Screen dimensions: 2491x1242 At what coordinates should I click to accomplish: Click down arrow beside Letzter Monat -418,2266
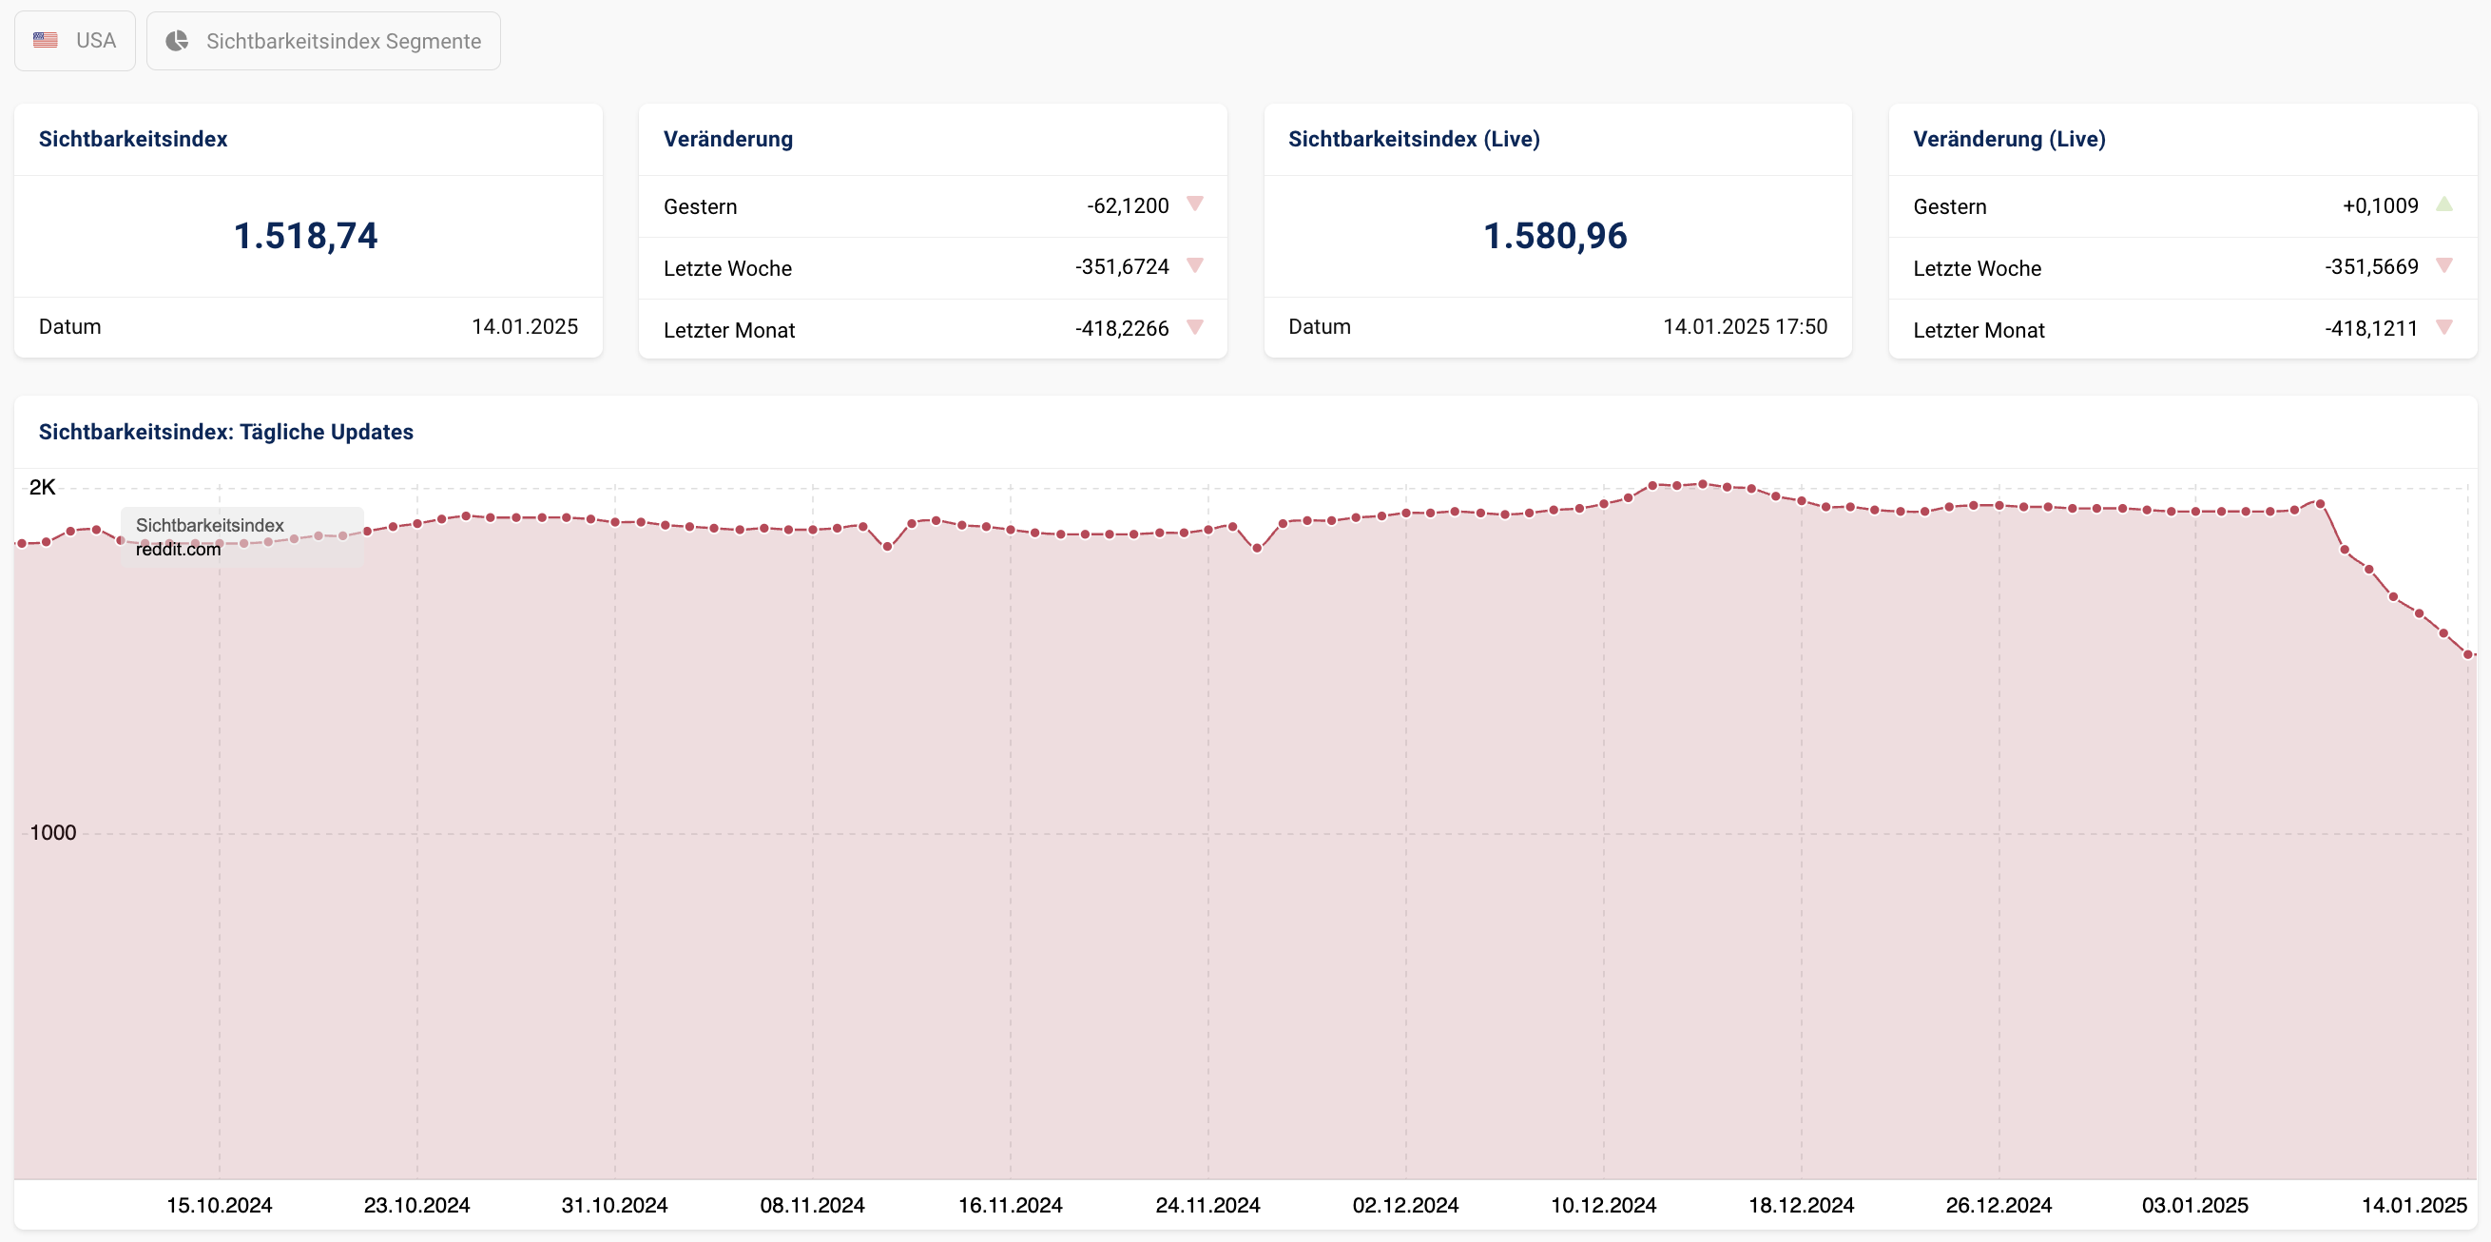pyautogui.click(x=1195, y=328)
